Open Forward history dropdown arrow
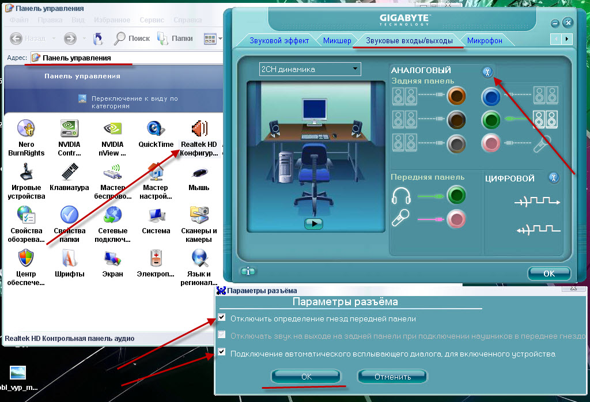The height and width of the screenshot is (402, 590). point(84,39)
